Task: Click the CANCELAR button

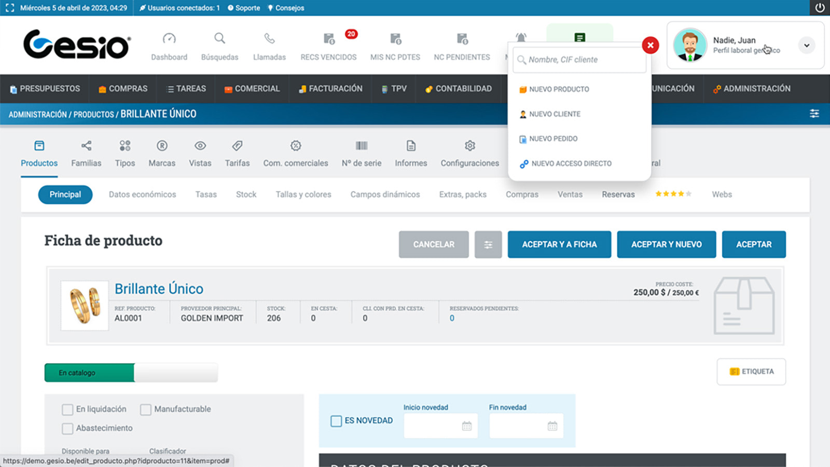Action: coord(434,244)
